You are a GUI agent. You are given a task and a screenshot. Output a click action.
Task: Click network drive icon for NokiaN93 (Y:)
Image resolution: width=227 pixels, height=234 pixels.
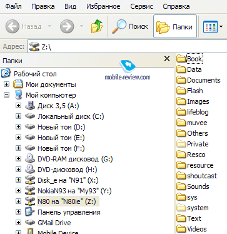click(30, 191)
